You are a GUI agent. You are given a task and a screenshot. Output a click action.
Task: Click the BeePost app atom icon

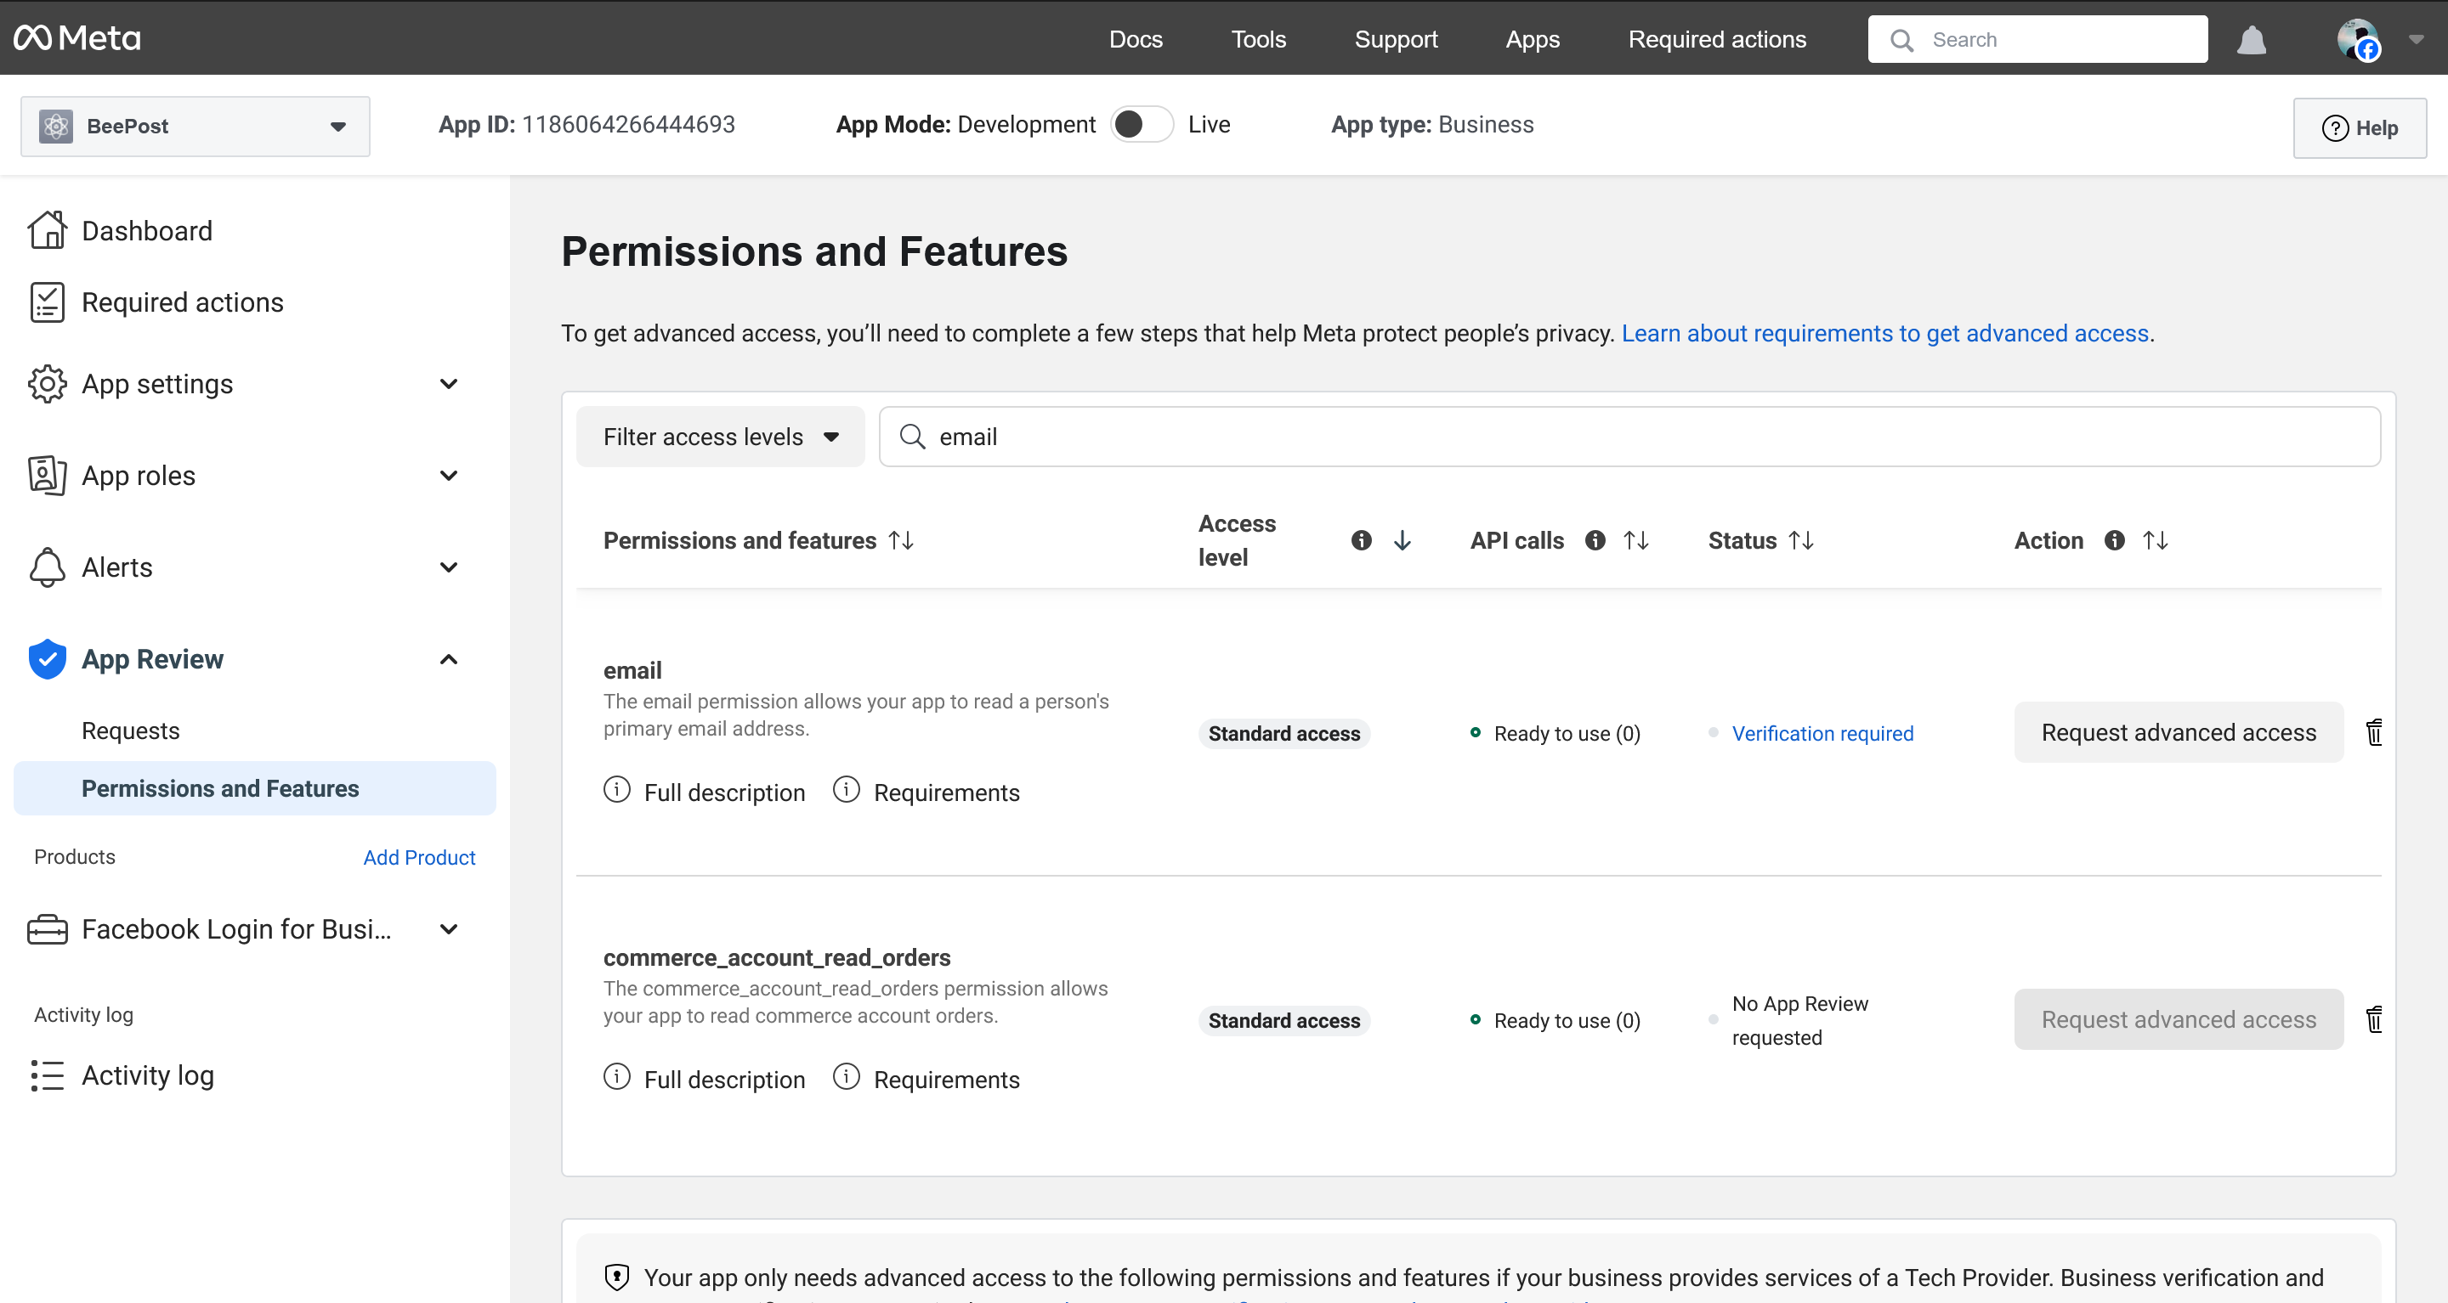56,126
